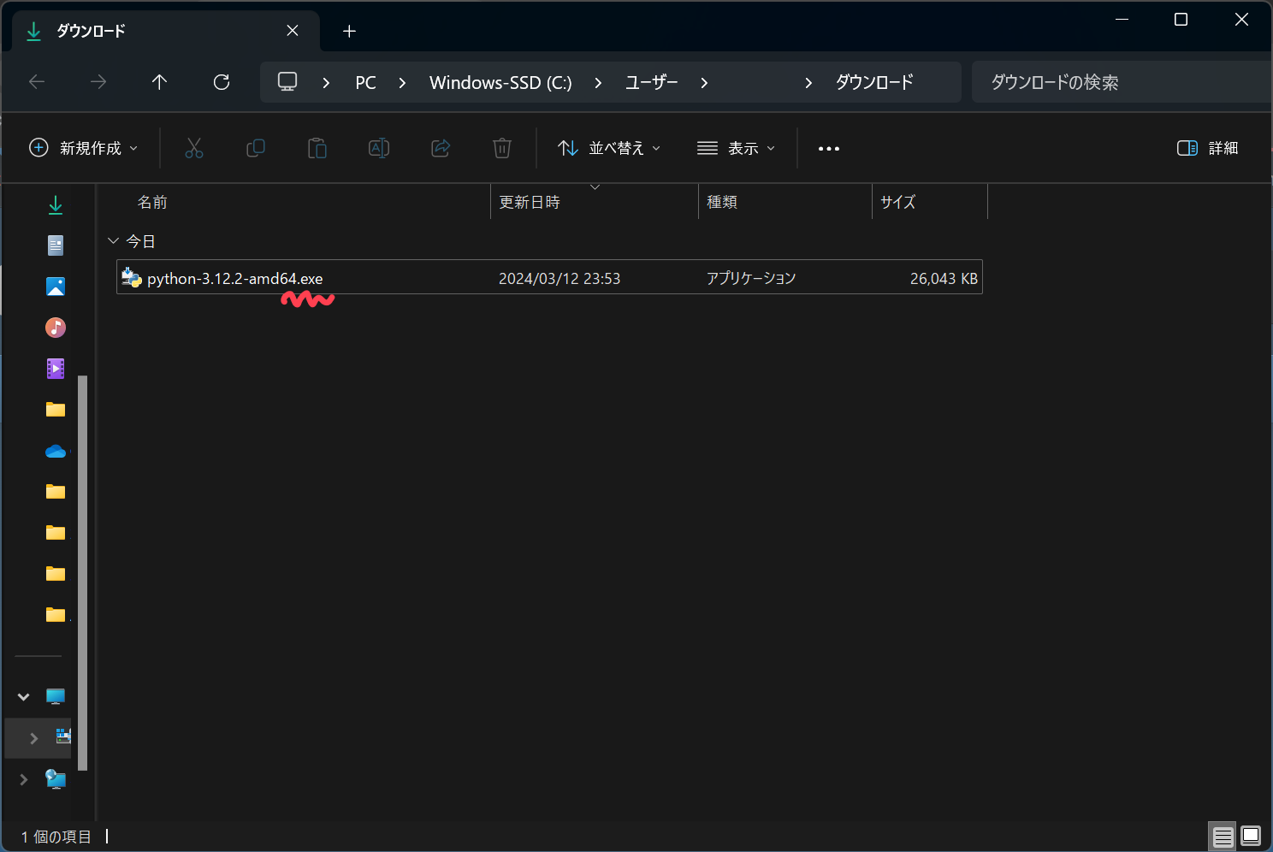Open the more options ellipsis menu
Viewport: 1273px width, 852px height.
pos(828,148)
